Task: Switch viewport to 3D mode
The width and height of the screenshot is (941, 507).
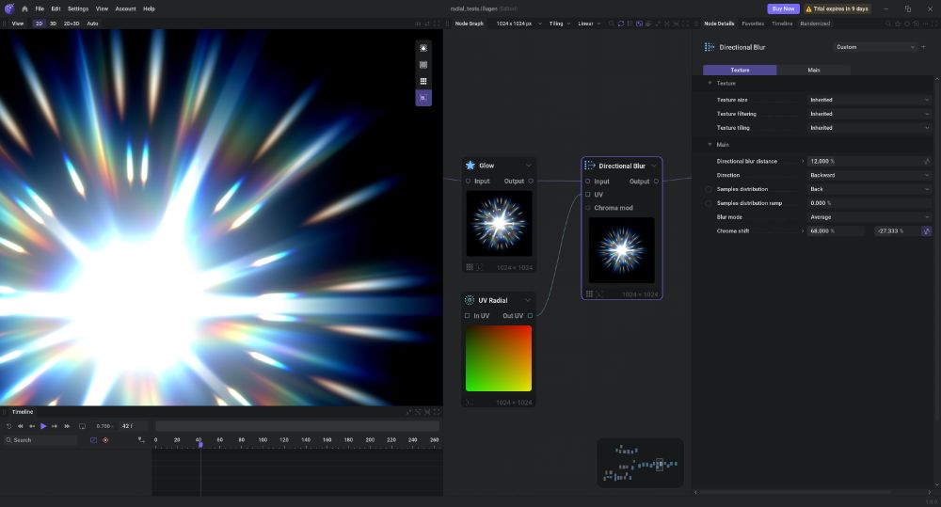Action: [x=53, y=24]
